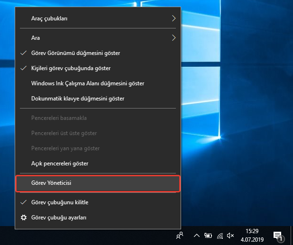The width and height of the screenshot is (293, 245).
Task: Open the Action Center notification icon
Action: [278, 235]
